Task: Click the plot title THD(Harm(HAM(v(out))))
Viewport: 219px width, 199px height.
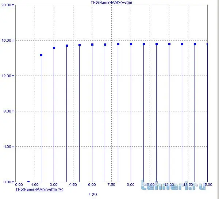Action: (111, 3)
